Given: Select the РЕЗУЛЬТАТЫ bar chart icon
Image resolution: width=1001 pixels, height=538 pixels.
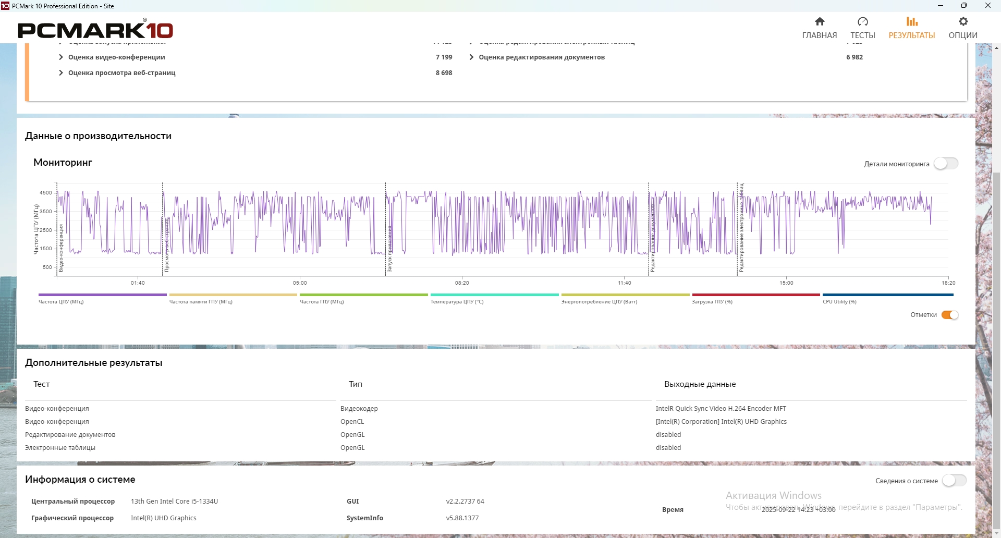Looking at the screenshot, I should [x=912, y=22].
